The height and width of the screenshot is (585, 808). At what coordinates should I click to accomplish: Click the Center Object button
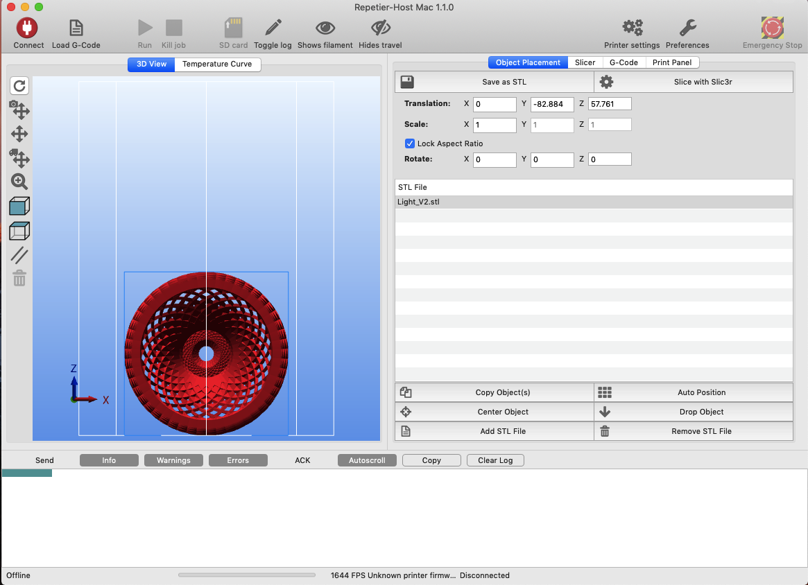click(x=495, y=412)
